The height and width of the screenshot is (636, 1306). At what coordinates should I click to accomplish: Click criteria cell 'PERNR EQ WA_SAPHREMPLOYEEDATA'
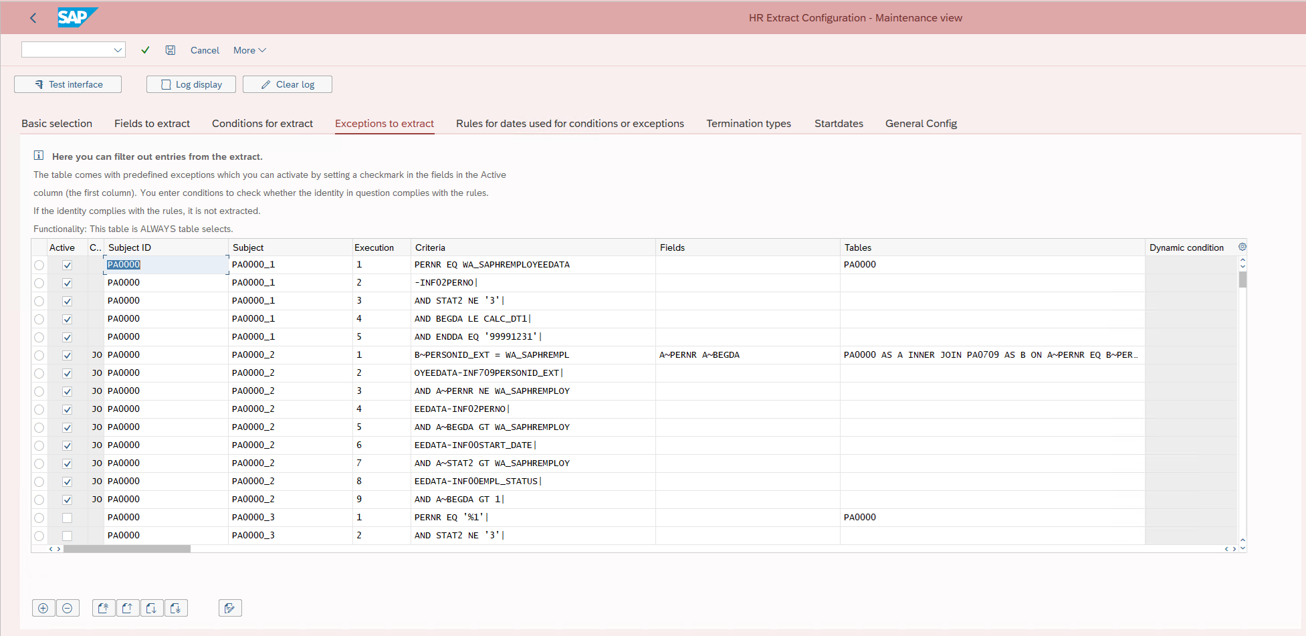pyautogui.click(x=533, y=265)
